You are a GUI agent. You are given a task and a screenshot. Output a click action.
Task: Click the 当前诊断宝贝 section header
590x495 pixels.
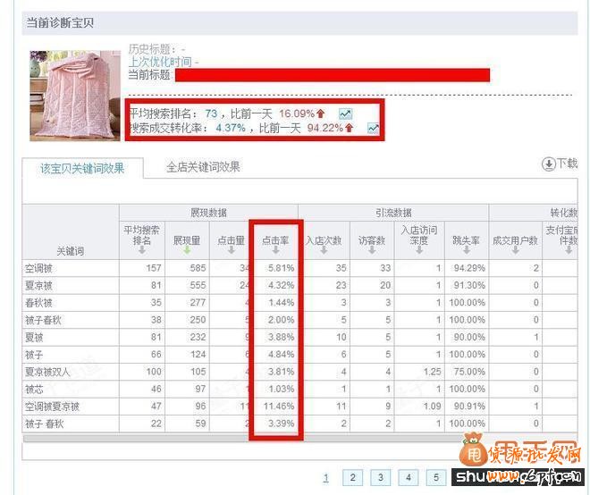299,23
